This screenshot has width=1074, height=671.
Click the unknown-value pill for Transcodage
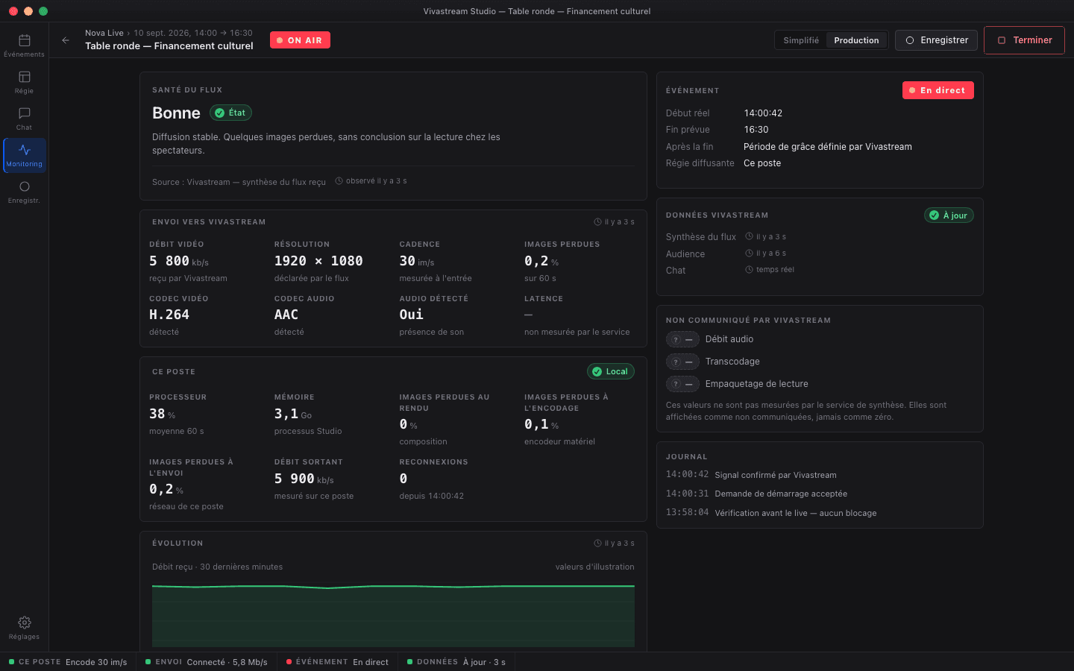pyautogui.click(x=682, y=362)
